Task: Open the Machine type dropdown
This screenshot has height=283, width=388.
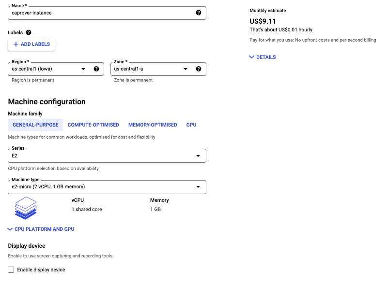Action: click(107, 187)
